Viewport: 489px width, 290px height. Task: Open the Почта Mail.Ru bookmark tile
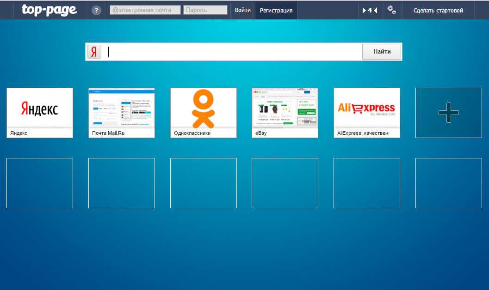click(x=122, y=109)
